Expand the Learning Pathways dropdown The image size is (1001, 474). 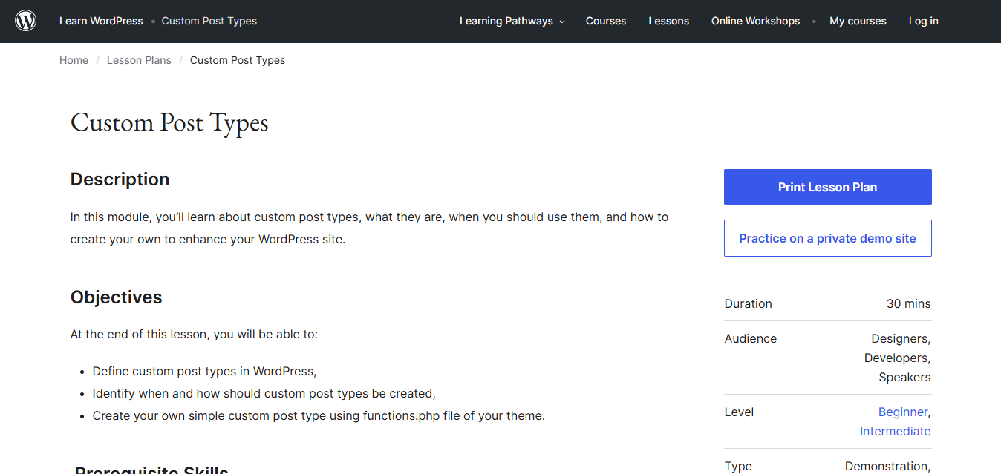[506, 21]
